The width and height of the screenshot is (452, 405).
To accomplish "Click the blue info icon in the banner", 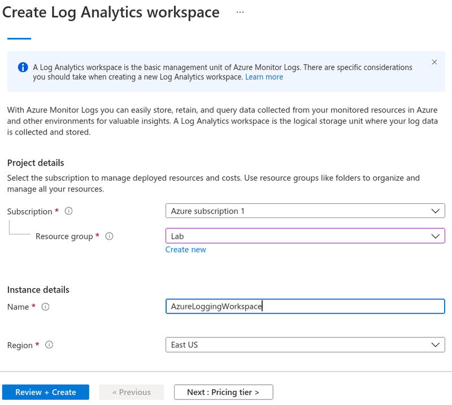I will (x=23, y=67).
